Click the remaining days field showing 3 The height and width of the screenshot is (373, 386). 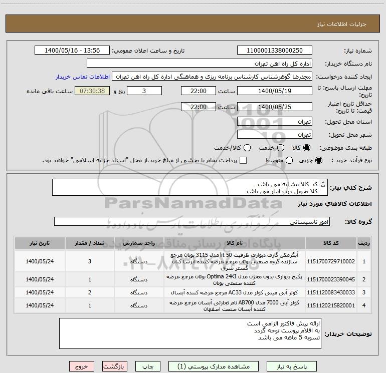pos(144,91)
